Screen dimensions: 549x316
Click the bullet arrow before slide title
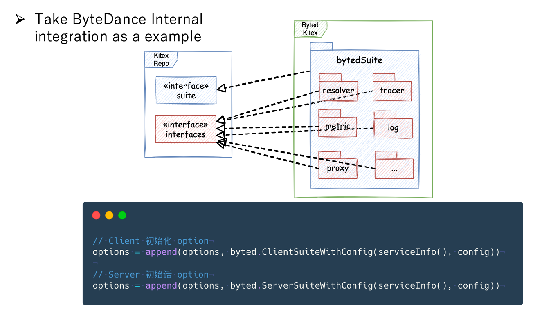point(20,20)
